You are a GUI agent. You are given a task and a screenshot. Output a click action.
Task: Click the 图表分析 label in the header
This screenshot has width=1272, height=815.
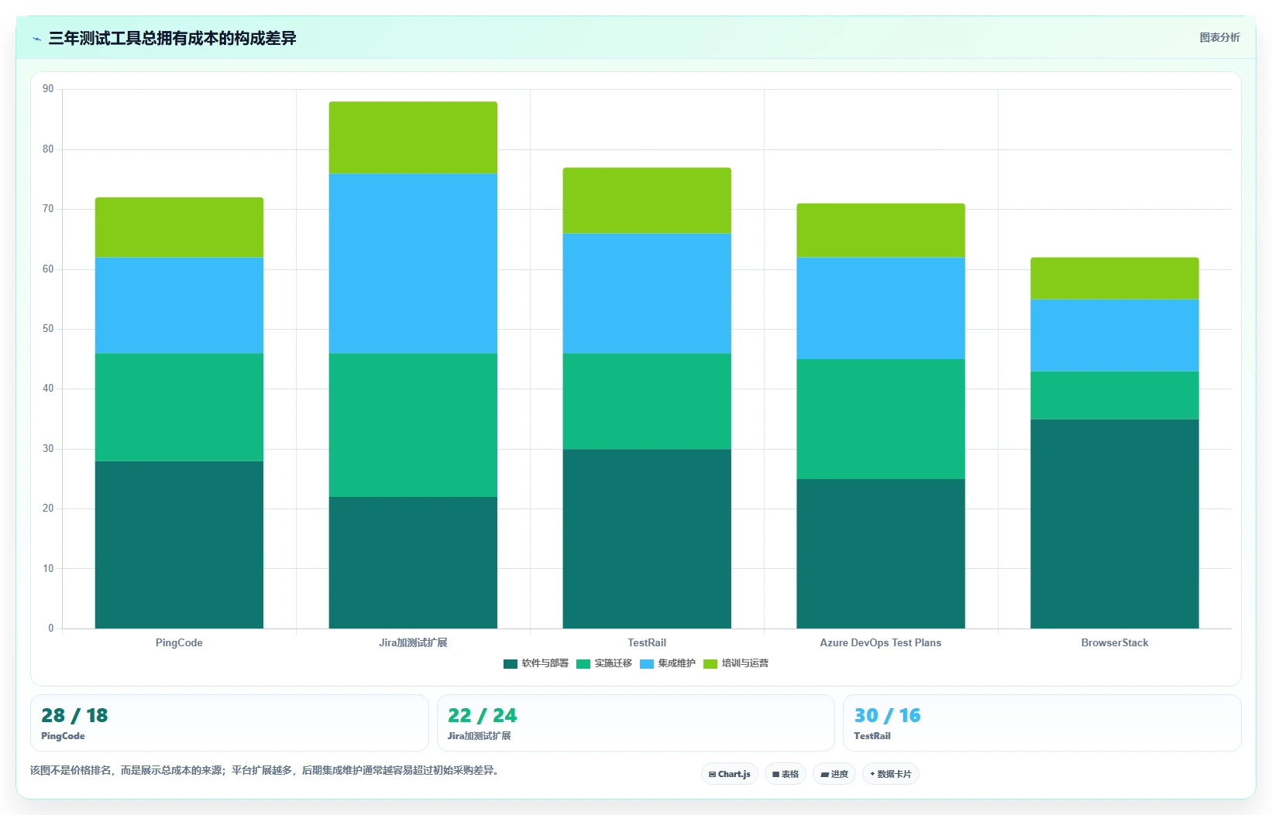point(1219,38)
